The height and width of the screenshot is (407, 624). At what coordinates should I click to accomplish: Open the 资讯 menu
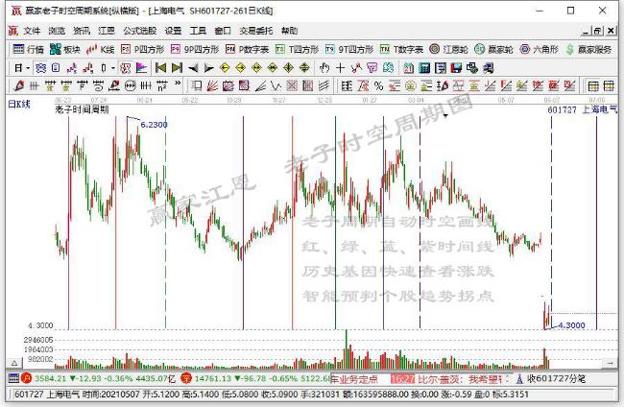pos(82,31)
